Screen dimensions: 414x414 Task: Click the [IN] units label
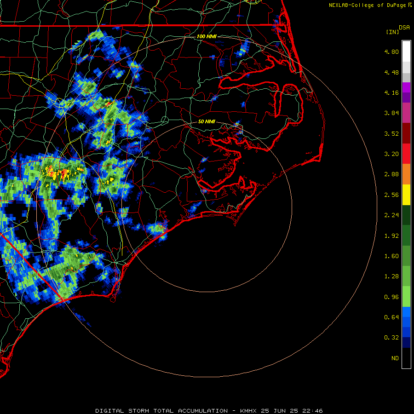click(x=392, y=32)
